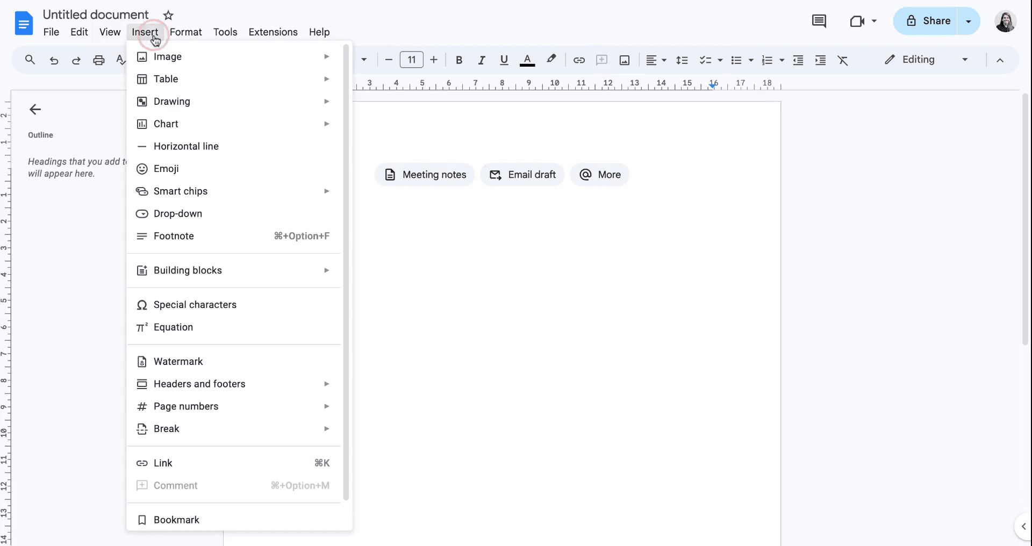Open document comment history
The height and width of the screenshot is (546, 1032).
coord(819,21)
